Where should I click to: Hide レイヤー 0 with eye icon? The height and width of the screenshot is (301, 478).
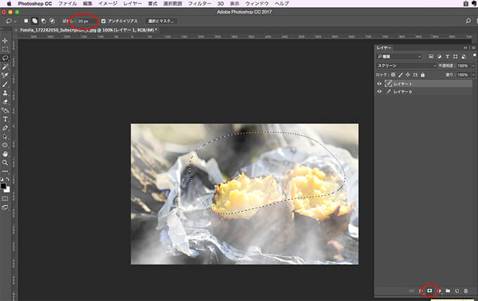coord(379,91)
